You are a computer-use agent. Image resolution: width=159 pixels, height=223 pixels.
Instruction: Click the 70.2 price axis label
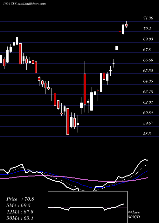[147, 29]
